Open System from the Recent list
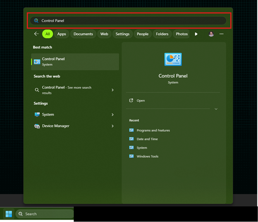The width and height of the screenshot is (258, 222). click(142, 148)
